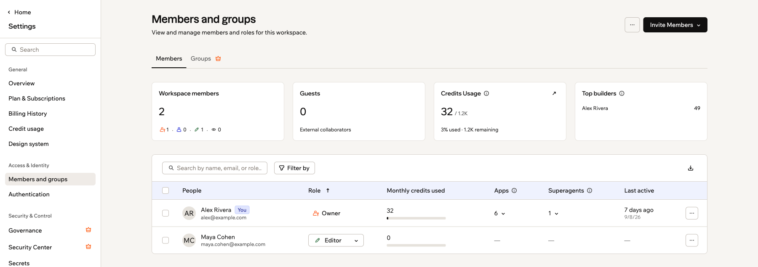Click the download members list icon

[x=691, y=168]
